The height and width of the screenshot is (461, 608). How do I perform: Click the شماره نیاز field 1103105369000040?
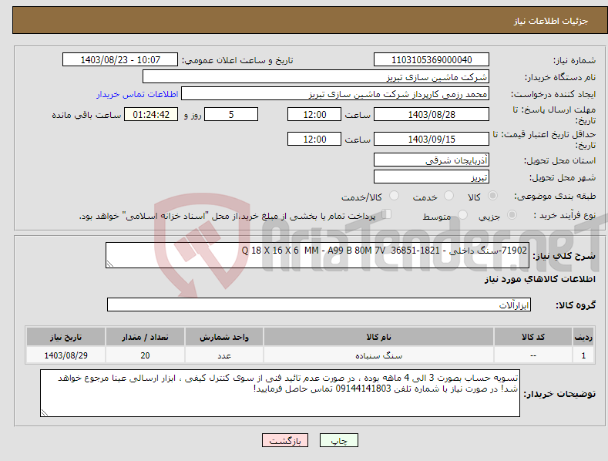(432, 60)
